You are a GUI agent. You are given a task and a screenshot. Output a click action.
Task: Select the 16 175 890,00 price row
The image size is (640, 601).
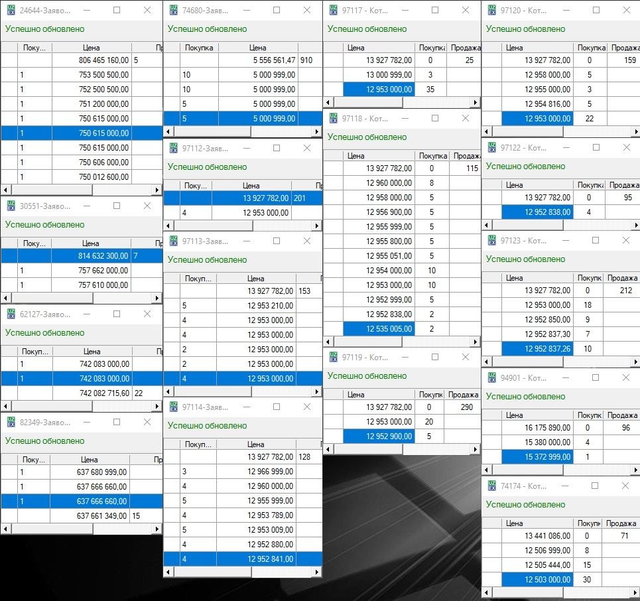pos(537,428)
